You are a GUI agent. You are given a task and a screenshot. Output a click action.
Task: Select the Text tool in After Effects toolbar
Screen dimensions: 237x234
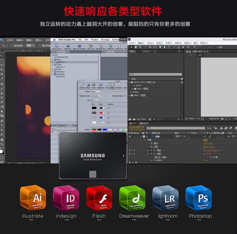(169, 47)
